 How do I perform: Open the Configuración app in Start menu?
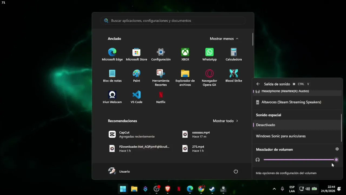point(161,54)
